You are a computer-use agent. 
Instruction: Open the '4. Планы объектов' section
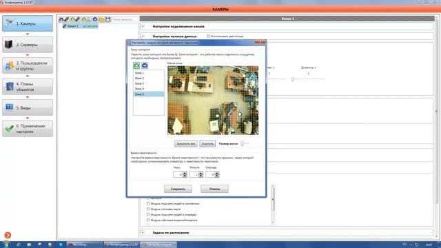tap(28, 87)
